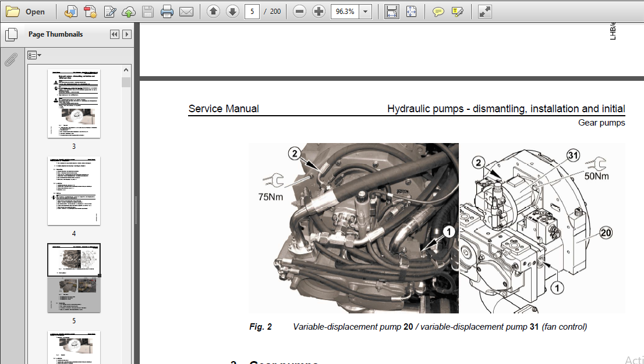Click the 50Nm torque label
This screenshot has width=644, height=364.
pyautogui.click(x=596, y=176)
